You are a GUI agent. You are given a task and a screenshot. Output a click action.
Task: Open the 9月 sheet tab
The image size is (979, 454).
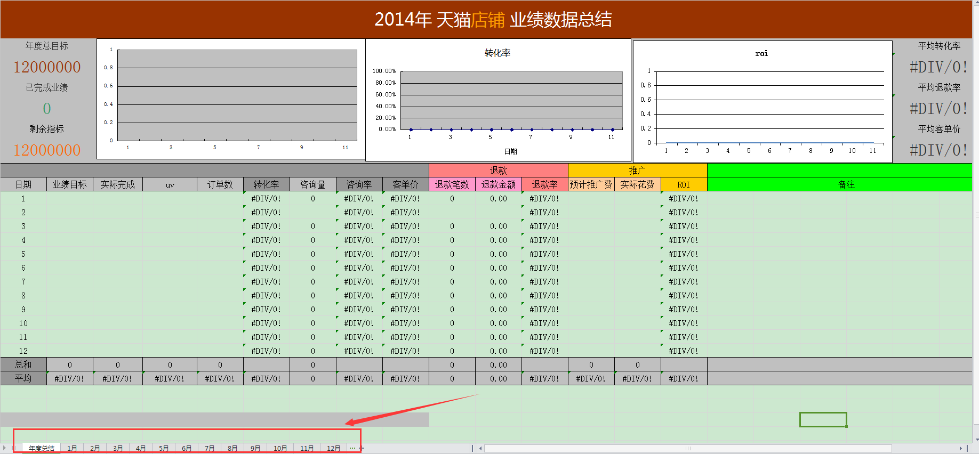tap(255, 448)
